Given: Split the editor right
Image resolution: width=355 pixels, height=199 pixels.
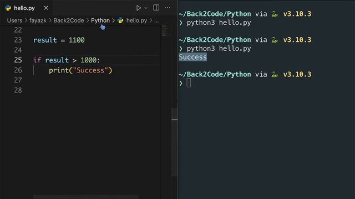Looking at the screenshot, I should click(x=156, y=8).
